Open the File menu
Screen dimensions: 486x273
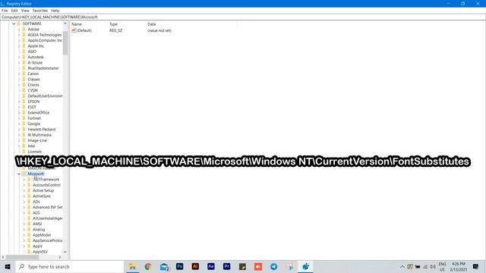[5, 11]
